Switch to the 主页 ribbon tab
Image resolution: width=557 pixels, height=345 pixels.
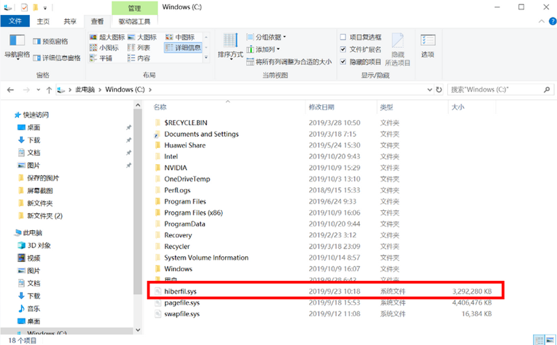pos(43,21)
